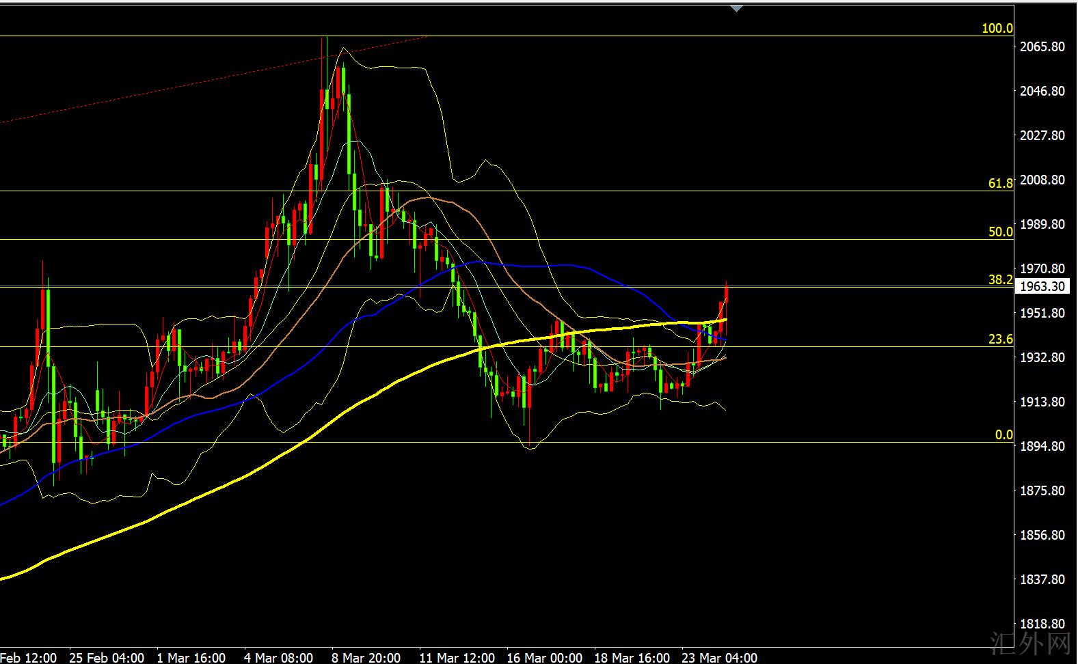Click the 11 Mar 12:00 time label
Viewport: 1078px width, 664px height.
(x=457, y=657)
